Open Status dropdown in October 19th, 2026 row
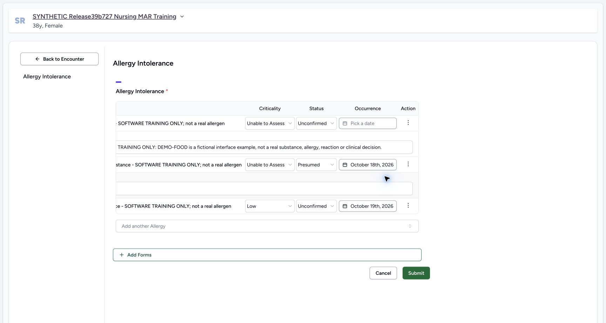The image size is (606, 323). (x=316, y=206)
